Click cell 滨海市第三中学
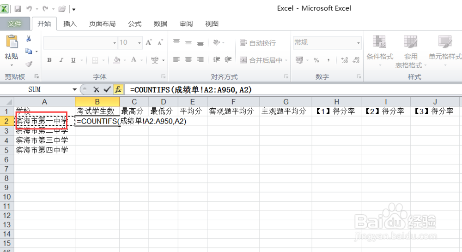 (44, 140)
